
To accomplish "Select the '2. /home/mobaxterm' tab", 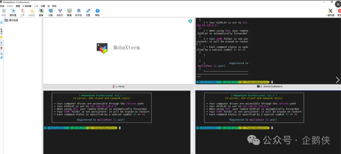I will coord(270,86).
